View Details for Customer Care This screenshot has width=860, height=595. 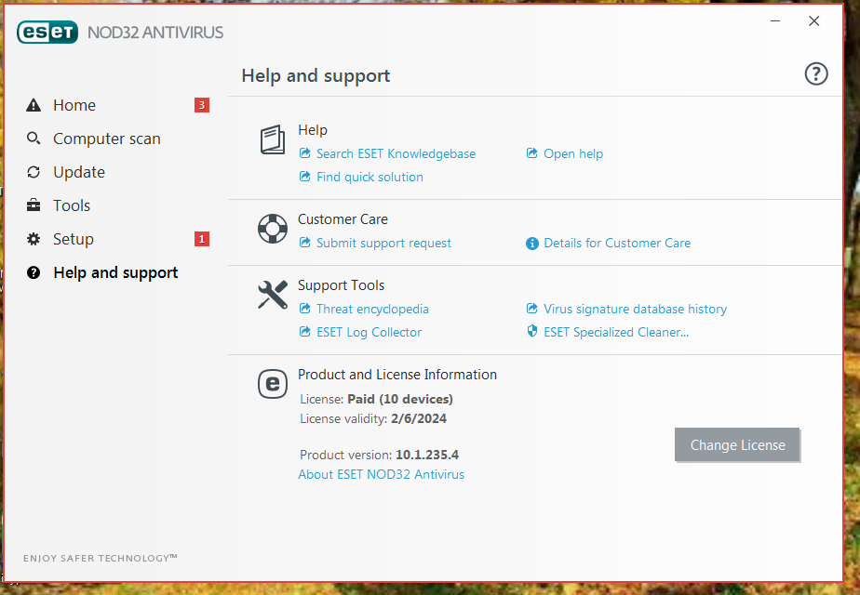617,243
